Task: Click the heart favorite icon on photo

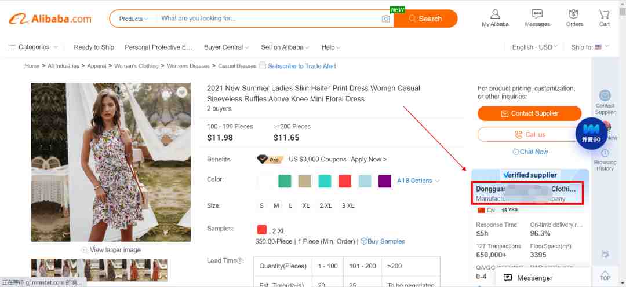Action: coord(182,93)
